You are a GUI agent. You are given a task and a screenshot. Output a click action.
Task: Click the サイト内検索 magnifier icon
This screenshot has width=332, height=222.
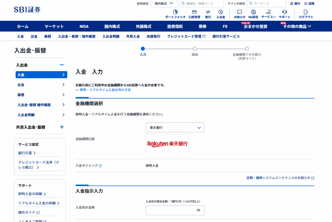(x=251, y=3)
